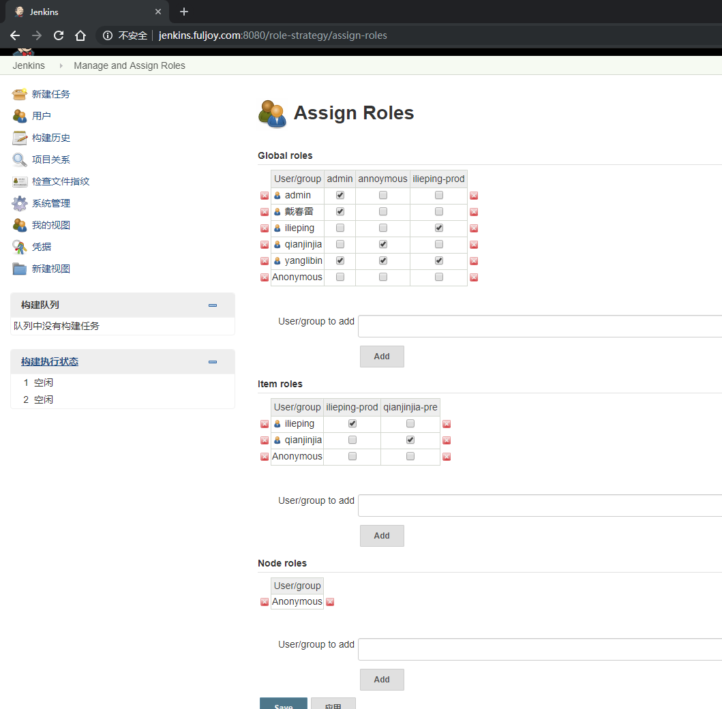Viewport: 722px width, 709px height.
Task: Remove ilieping global row with left red X
Action: (265, 228)
